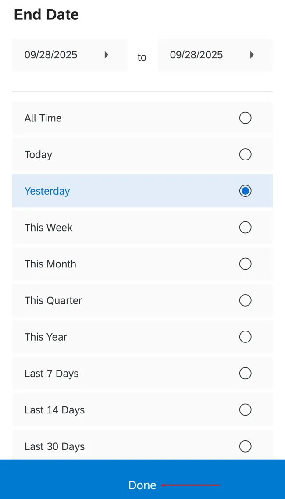
Task: Select the This Week radio button
Action: point(245,227)
